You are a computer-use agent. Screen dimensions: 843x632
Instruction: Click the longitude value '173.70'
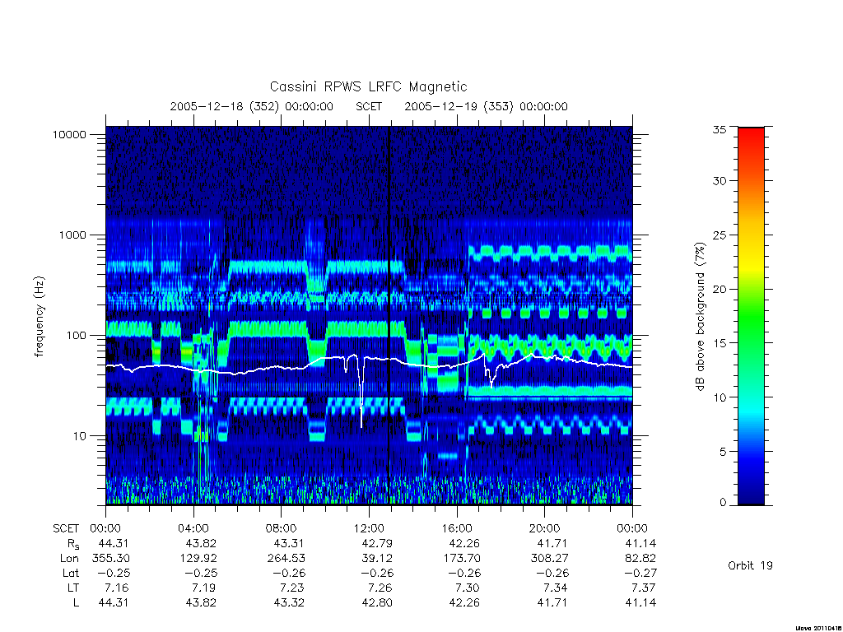(x=462, y=559)
